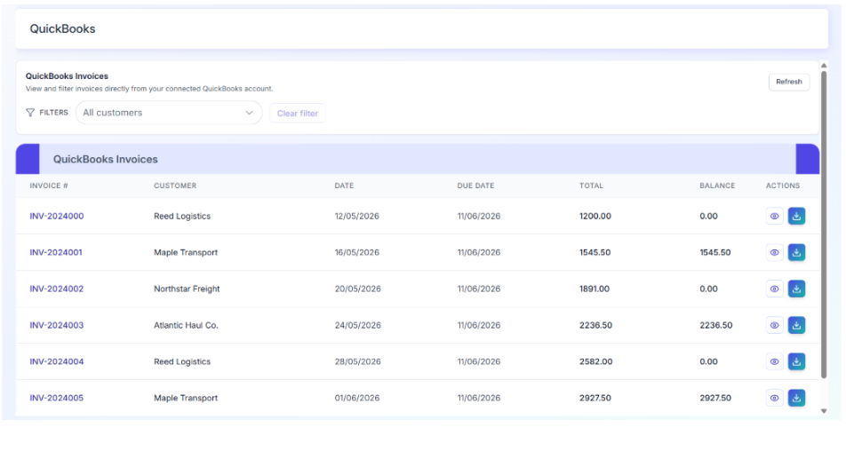
Task: Click total 2582.00
Action: point(595,361)
